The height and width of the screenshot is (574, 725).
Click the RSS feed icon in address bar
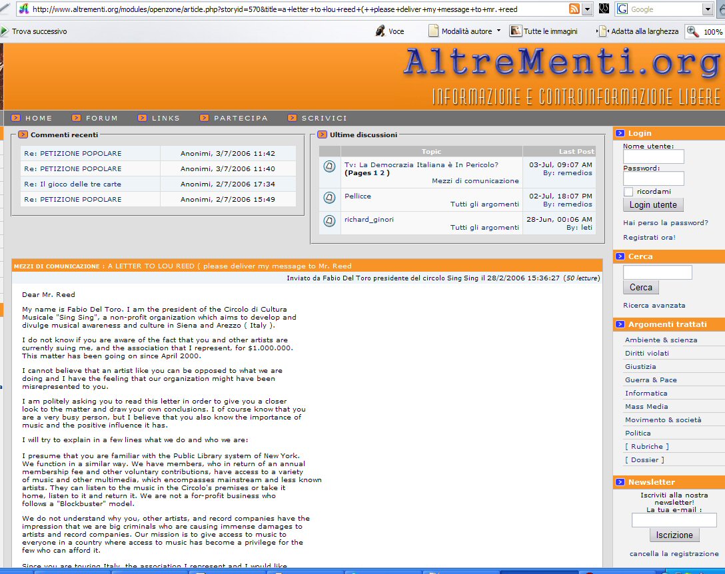click(574, 9)
